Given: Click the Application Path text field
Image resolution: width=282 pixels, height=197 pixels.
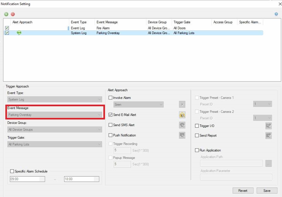Looking at the screenshot, I should point(231,163).
